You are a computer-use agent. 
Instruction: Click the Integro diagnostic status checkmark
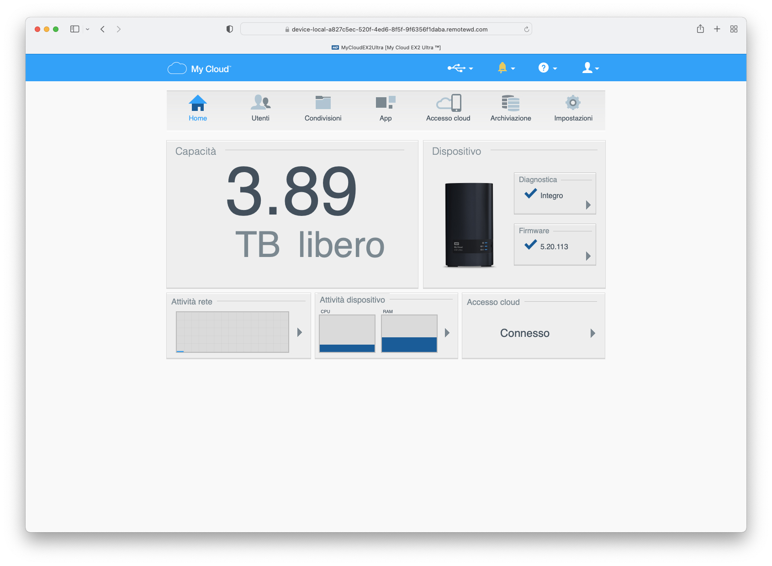(531, 194)
